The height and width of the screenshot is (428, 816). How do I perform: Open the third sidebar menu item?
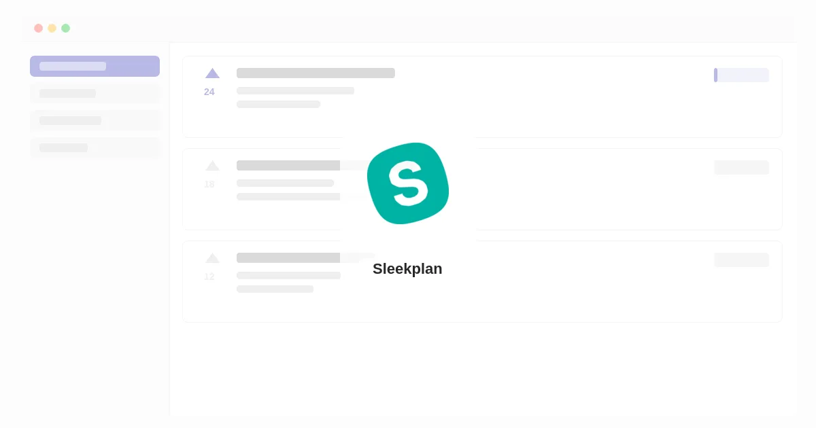(x=95, y=120)
